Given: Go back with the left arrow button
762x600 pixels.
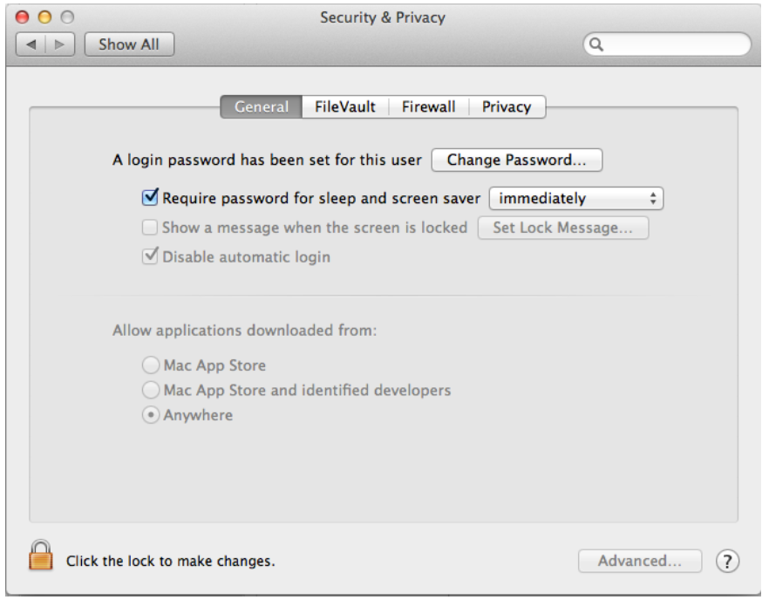Looking at the screenshot, I should [x=31, y=44].
